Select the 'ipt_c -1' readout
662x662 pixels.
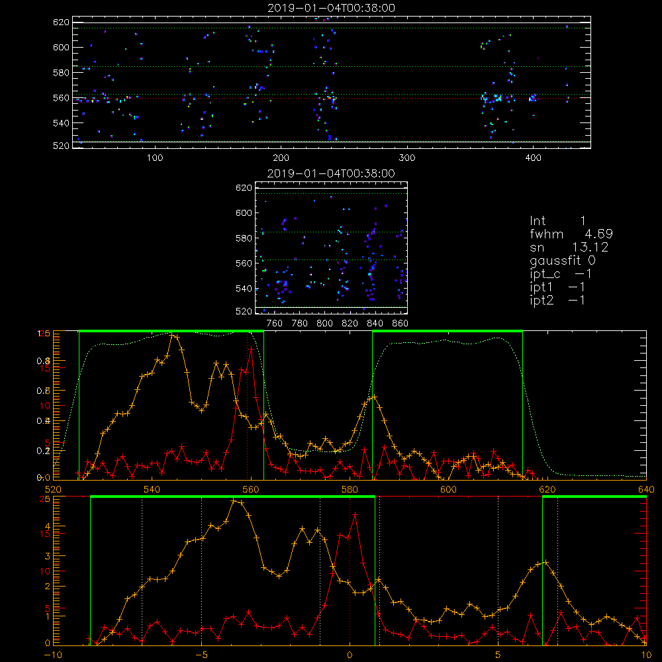(x=561, y=274)
